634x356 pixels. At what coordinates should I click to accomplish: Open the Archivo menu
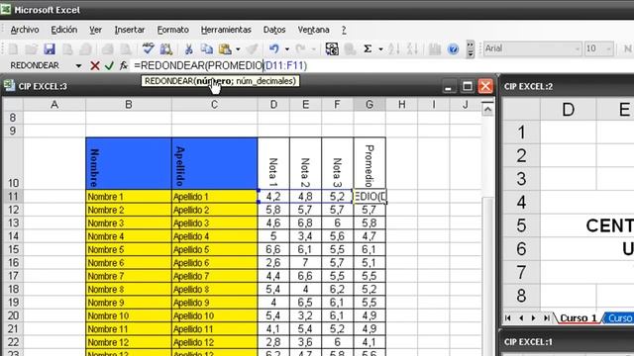25,30
